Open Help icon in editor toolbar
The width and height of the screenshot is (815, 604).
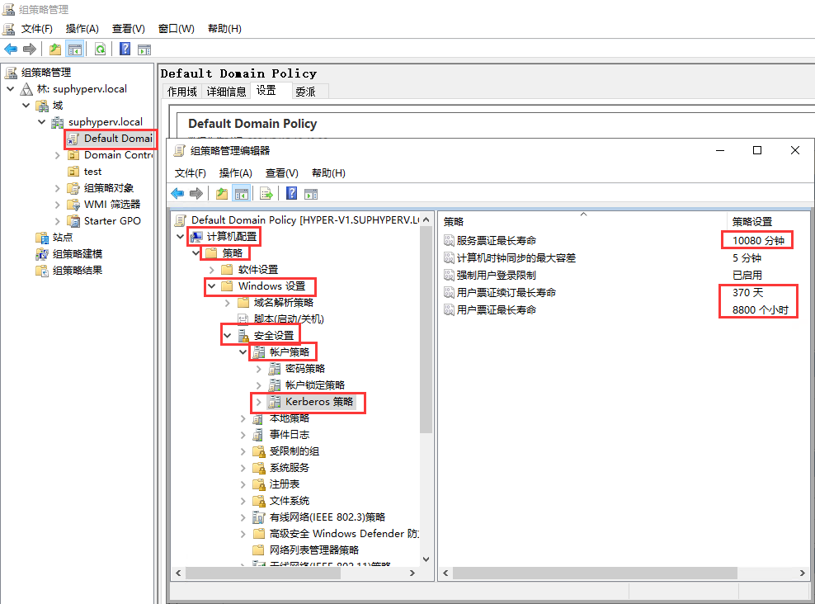tap(292, 194)
